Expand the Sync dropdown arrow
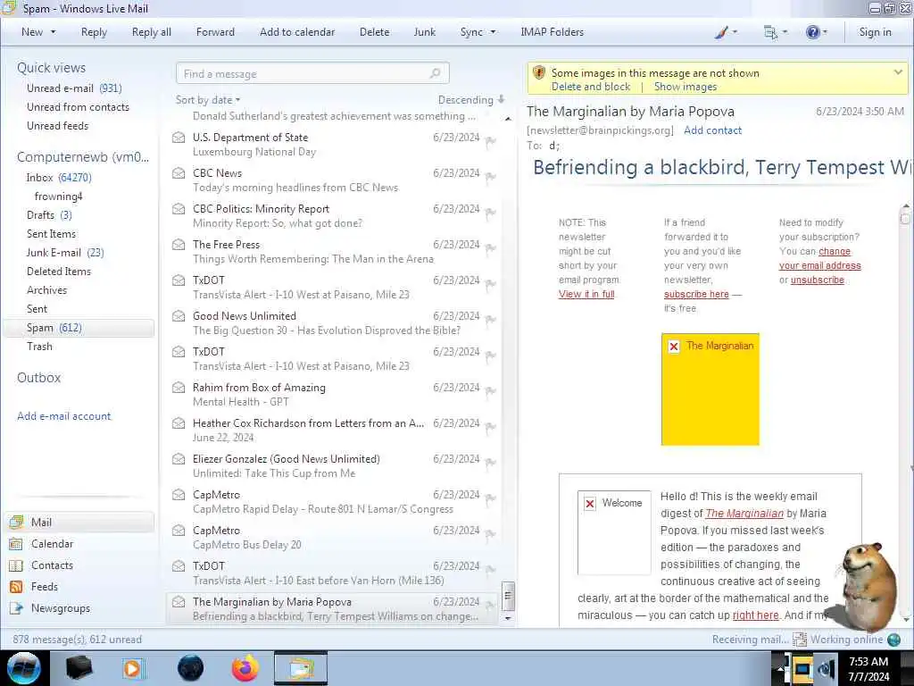Screen dimensions: 914x686 coord(493,32)
